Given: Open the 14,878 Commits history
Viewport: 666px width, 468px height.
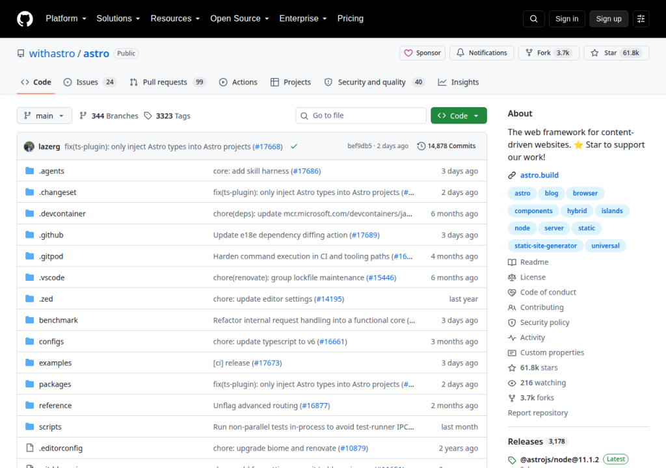Looking at the screenshot, I should point(446,146).
